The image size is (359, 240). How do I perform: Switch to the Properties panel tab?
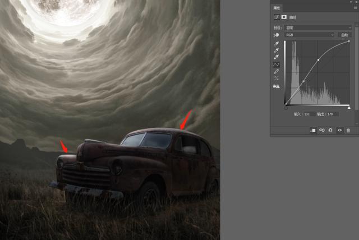coord(277,8)
